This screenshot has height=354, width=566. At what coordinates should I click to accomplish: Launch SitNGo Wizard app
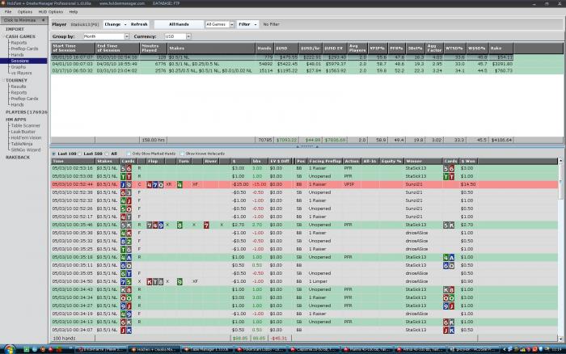pyautogui.click(x=25, y=150)
